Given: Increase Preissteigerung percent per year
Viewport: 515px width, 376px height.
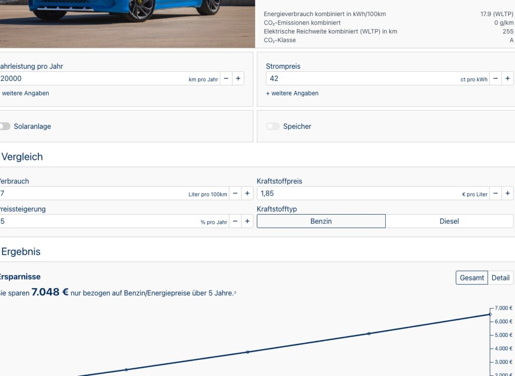Looking at the screenshot, I should (x=247, y=221).
